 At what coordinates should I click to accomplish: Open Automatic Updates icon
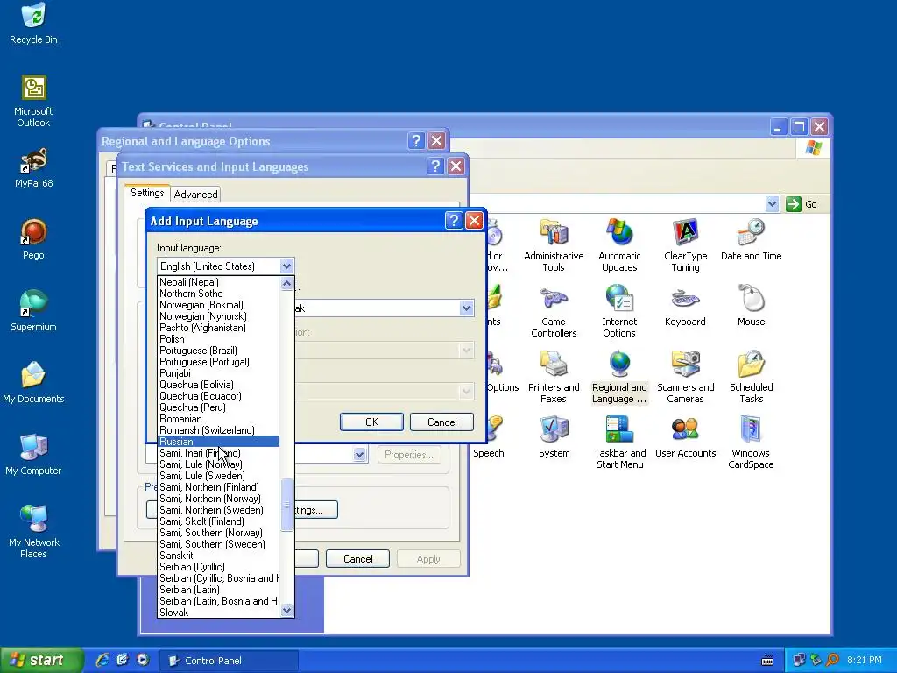pos(619,245)
